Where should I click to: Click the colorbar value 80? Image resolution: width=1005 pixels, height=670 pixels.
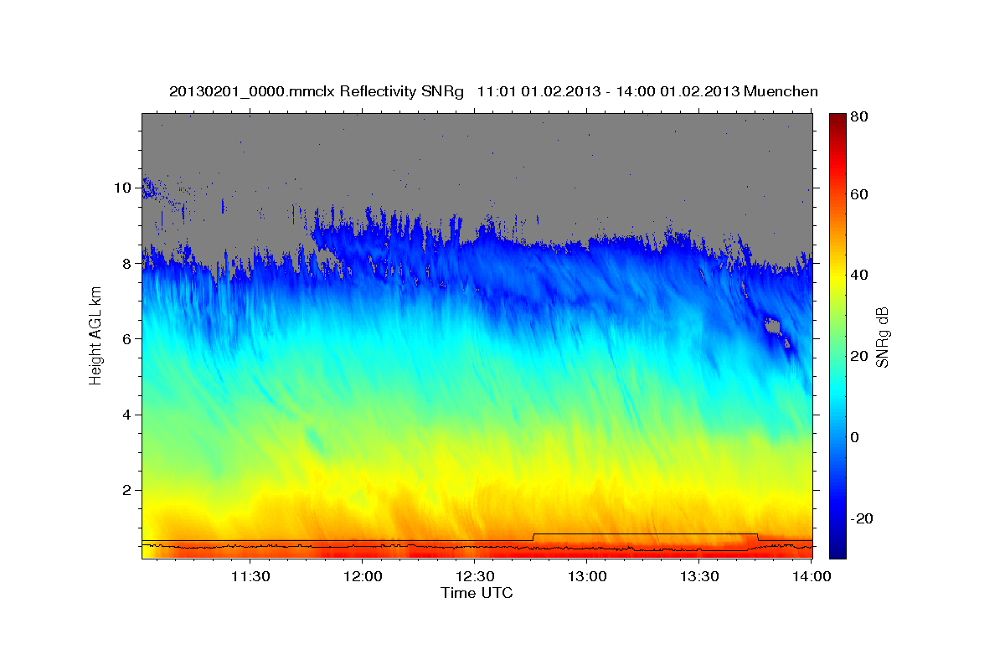pyautogui.click(x=860, y=117)
